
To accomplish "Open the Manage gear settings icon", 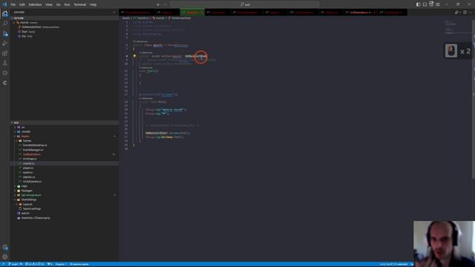I will coord(5,257).
